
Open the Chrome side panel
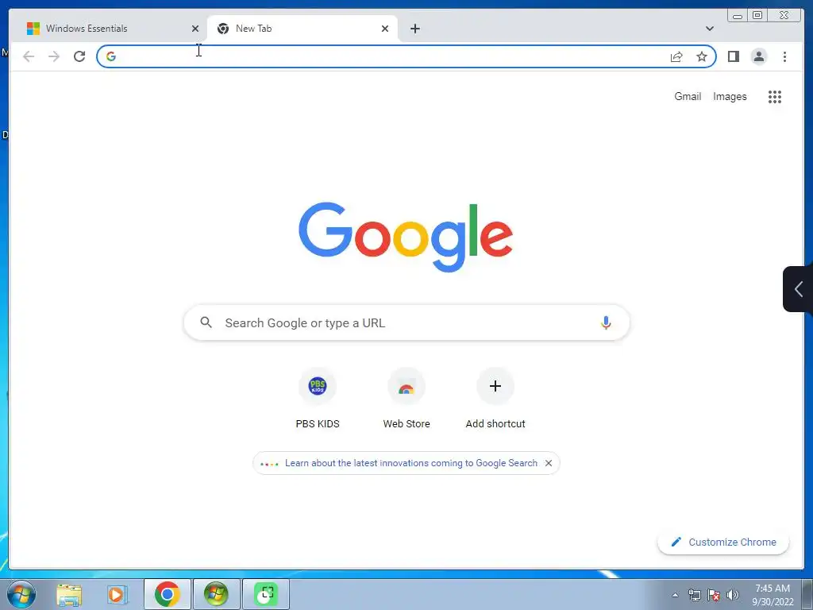pos(733,56)
